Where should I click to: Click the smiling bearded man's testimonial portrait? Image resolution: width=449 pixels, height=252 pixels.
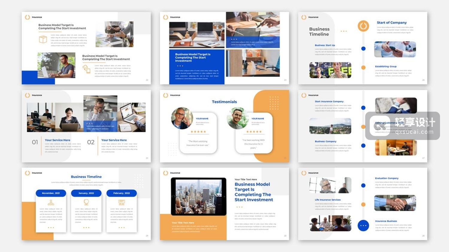pos(238,118)
